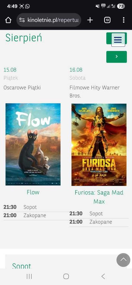The image size is (132, 285).
Task: Open the Flow movie poster
Action: 33,145
